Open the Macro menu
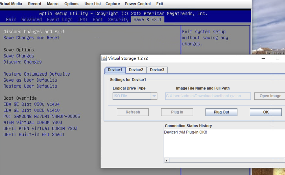This screenshot has width=285, height=175. click(52, 4)
